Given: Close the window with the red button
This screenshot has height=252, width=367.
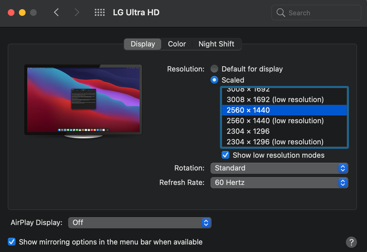Looking at the screenshot, I should tap(11, 13).
